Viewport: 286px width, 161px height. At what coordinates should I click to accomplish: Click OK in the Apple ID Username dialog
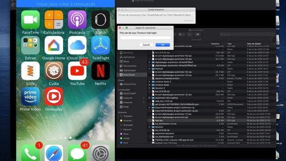coord(163,45)
